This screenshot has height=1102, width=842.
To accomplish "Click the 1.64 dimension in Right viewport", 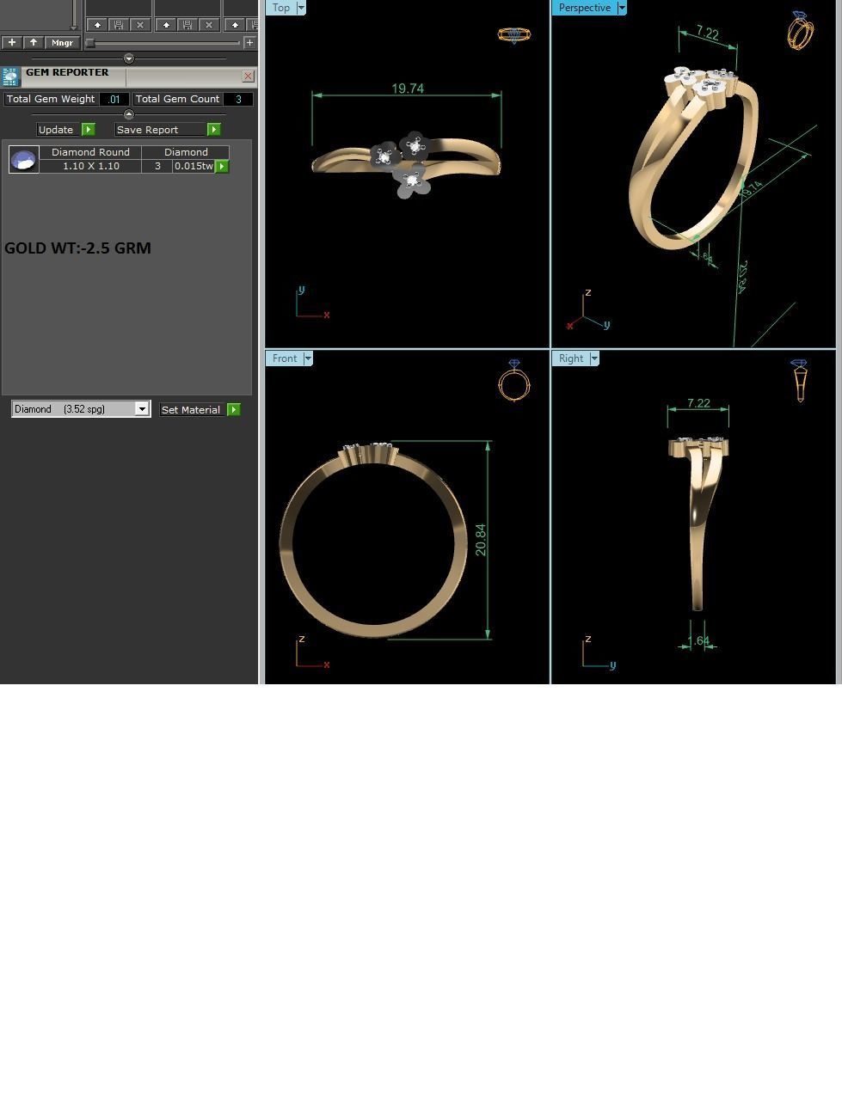I will pos(698,640).
